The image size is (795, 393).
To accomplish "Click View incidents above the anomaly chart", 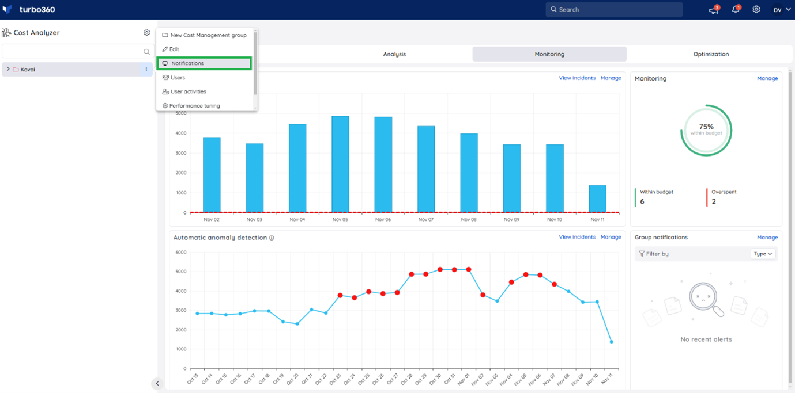I will 577,236.
